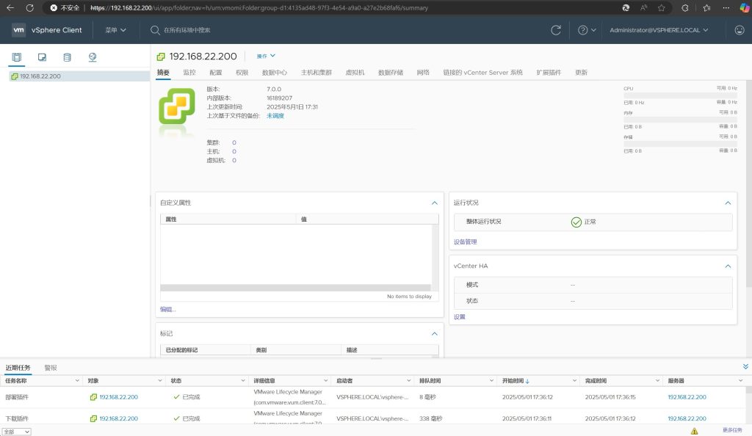Click the green health status checkmark icon

pyautogui.click(x=576, y=222)
